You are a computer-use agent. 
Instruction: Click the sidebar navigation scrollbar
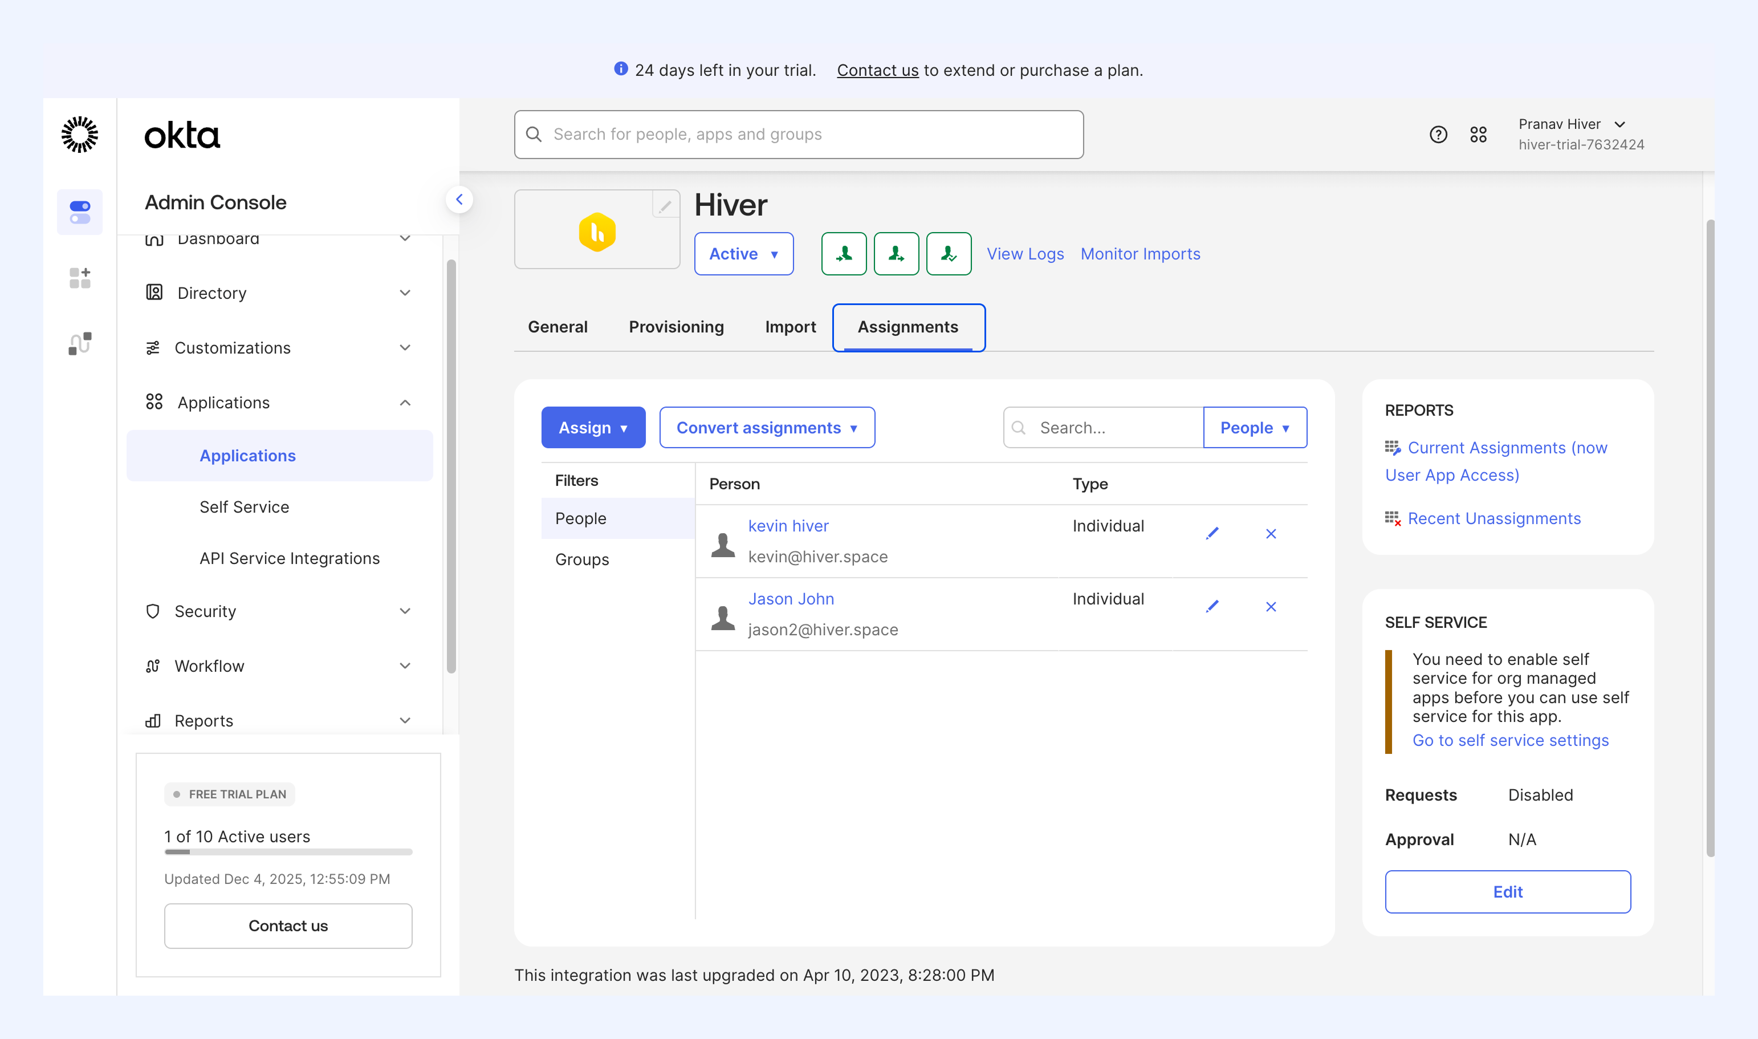(x=451, y=466)
